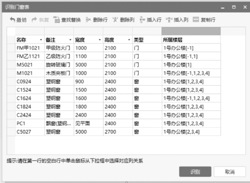Click the 识别 button
The height and width of the screenshot is (183, 250).
tap(195, 172)
